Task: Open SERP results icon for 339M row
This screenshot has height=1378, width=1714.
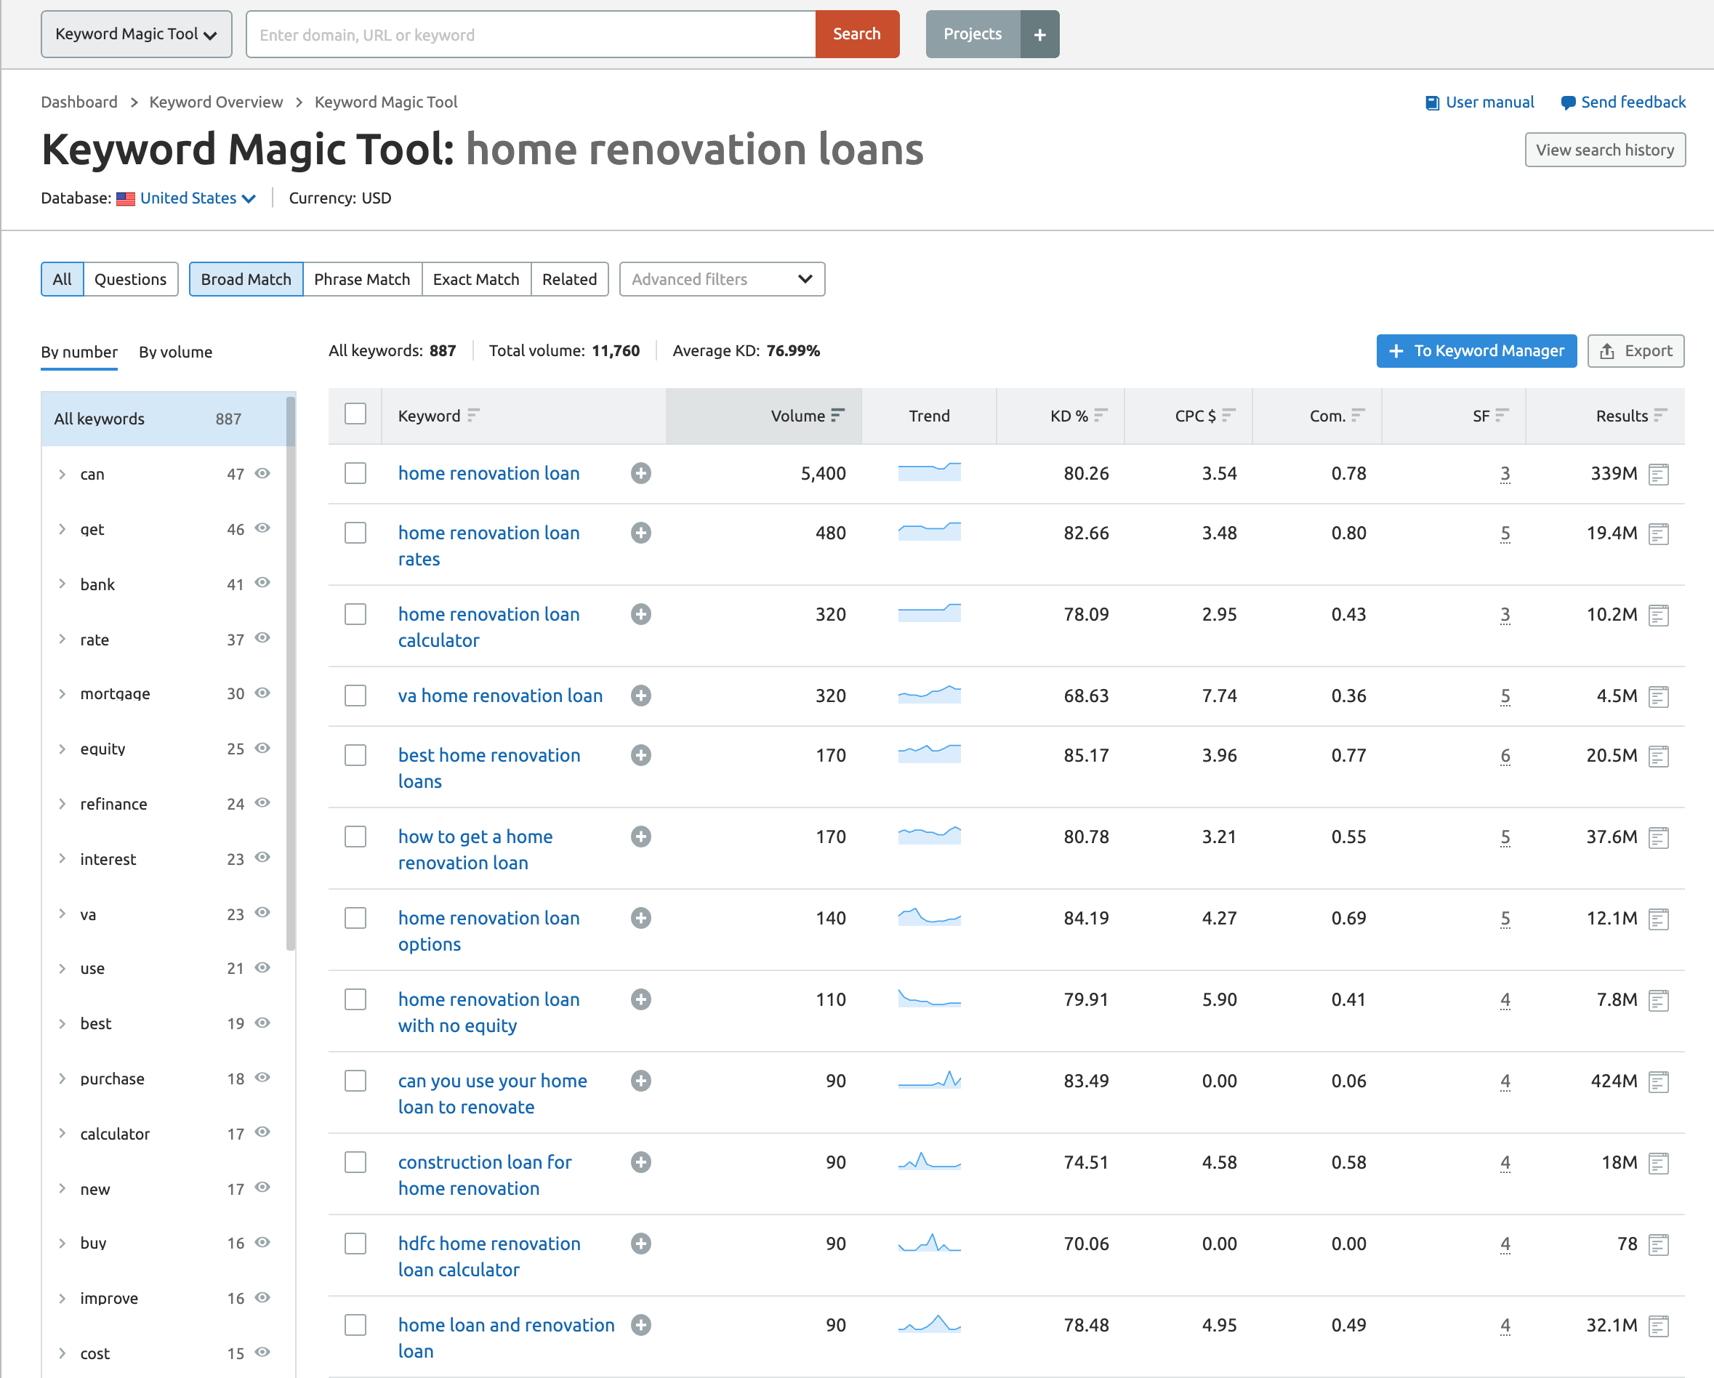Action: (1658, 475)
